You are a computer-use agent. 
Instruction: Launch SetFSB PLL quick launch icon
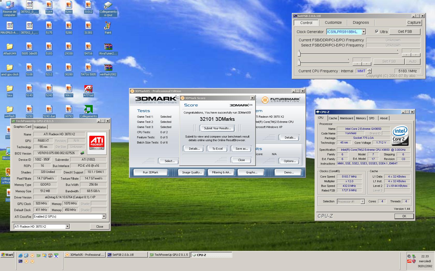point(20,261)
